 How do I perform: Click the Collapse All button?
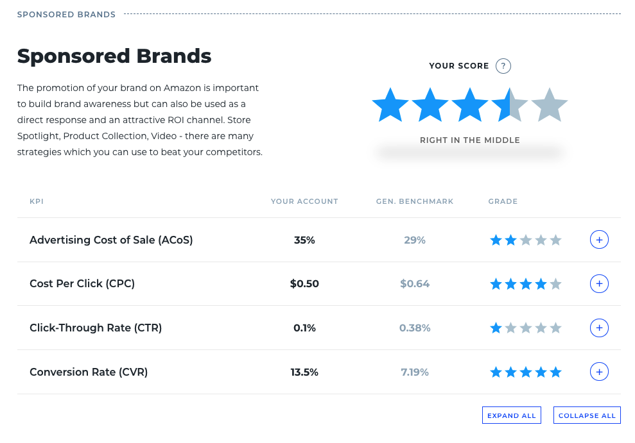tap(587, 415)
